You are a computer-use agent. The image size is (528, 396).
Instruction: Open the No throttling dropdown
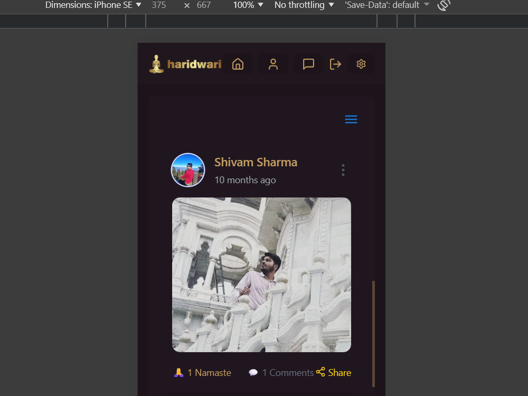304,5
